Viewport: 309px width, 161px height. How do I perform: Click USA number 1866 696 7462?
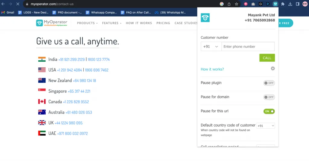97,70
